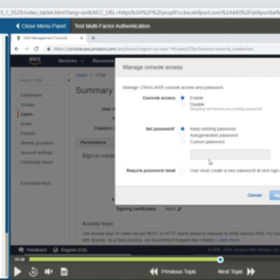Click the language globe icon
Screen dimensions: 280x280
(x=56, y=250)
